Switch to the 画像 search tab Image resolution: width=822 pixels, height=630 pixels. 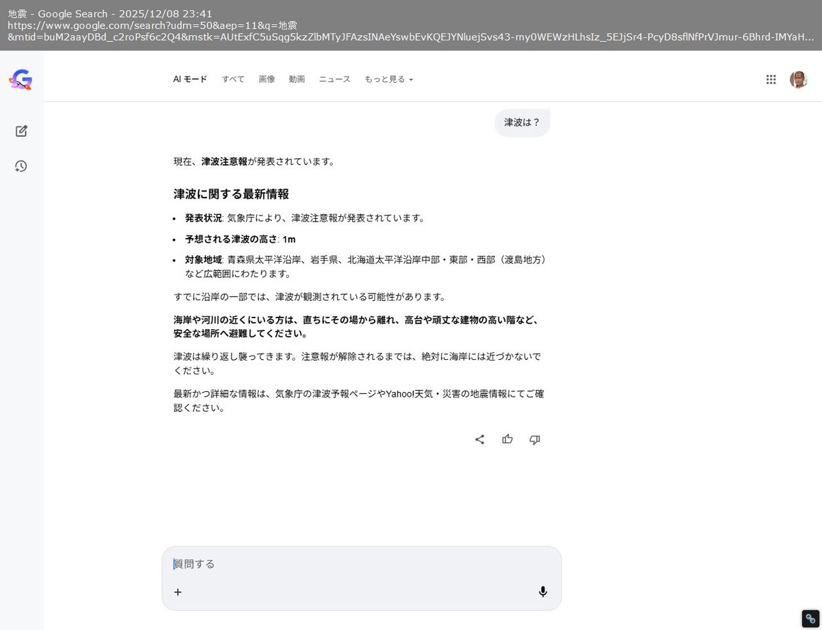pos(266,79)
